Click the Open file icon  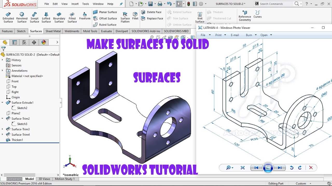[x=141, y=4]
